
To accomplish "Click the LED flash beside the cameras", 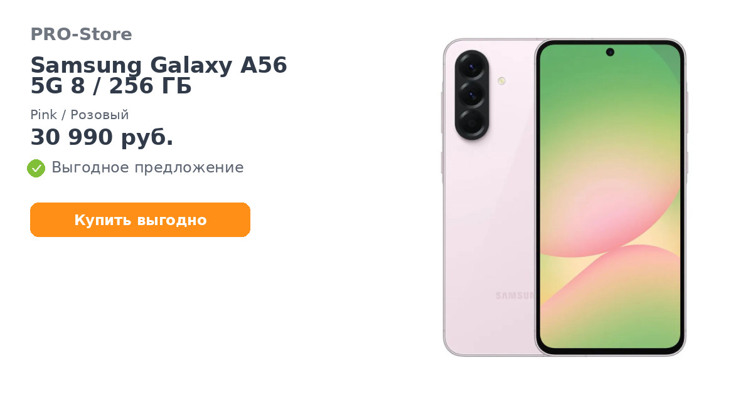I will click(x=501, y=81).
